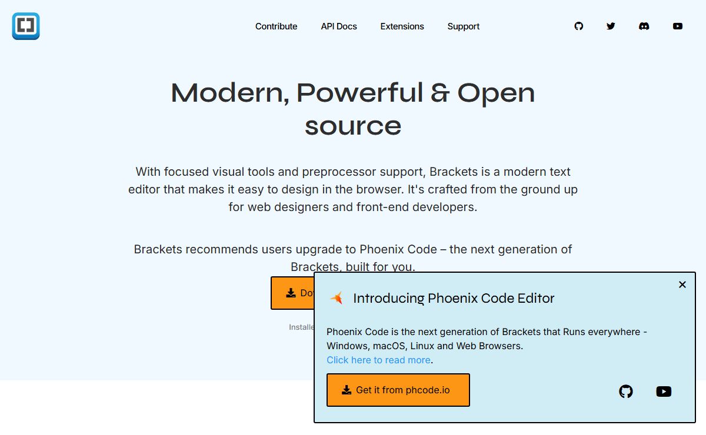
Task: Click the Phoenix Code next generation description text
Action: [487, 339]
